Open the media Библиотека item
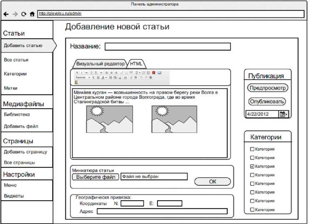This screenshot has width=311, height=224. coord(17,114)
